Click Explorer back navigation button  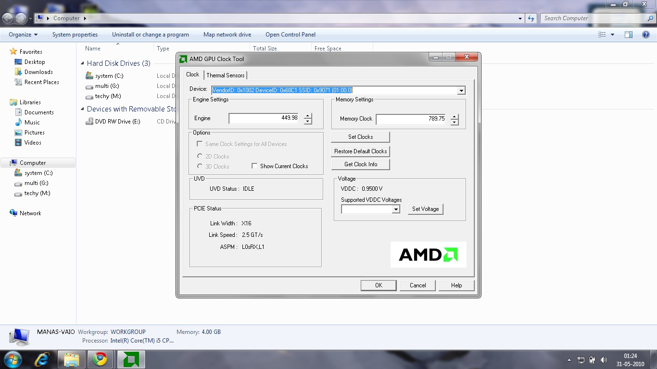pyautogui.click(x=8, y=18)
